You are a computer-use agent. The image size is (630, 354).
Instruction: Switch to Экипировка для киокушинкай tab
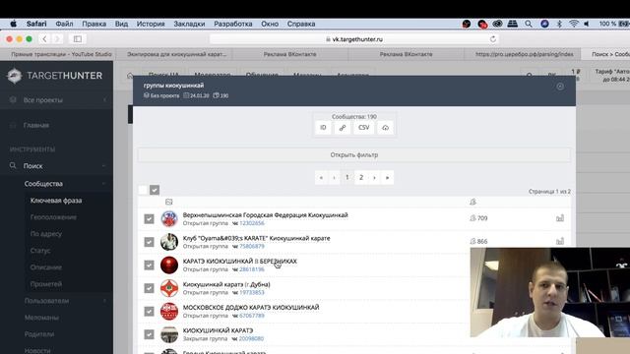tap(176, 54)
